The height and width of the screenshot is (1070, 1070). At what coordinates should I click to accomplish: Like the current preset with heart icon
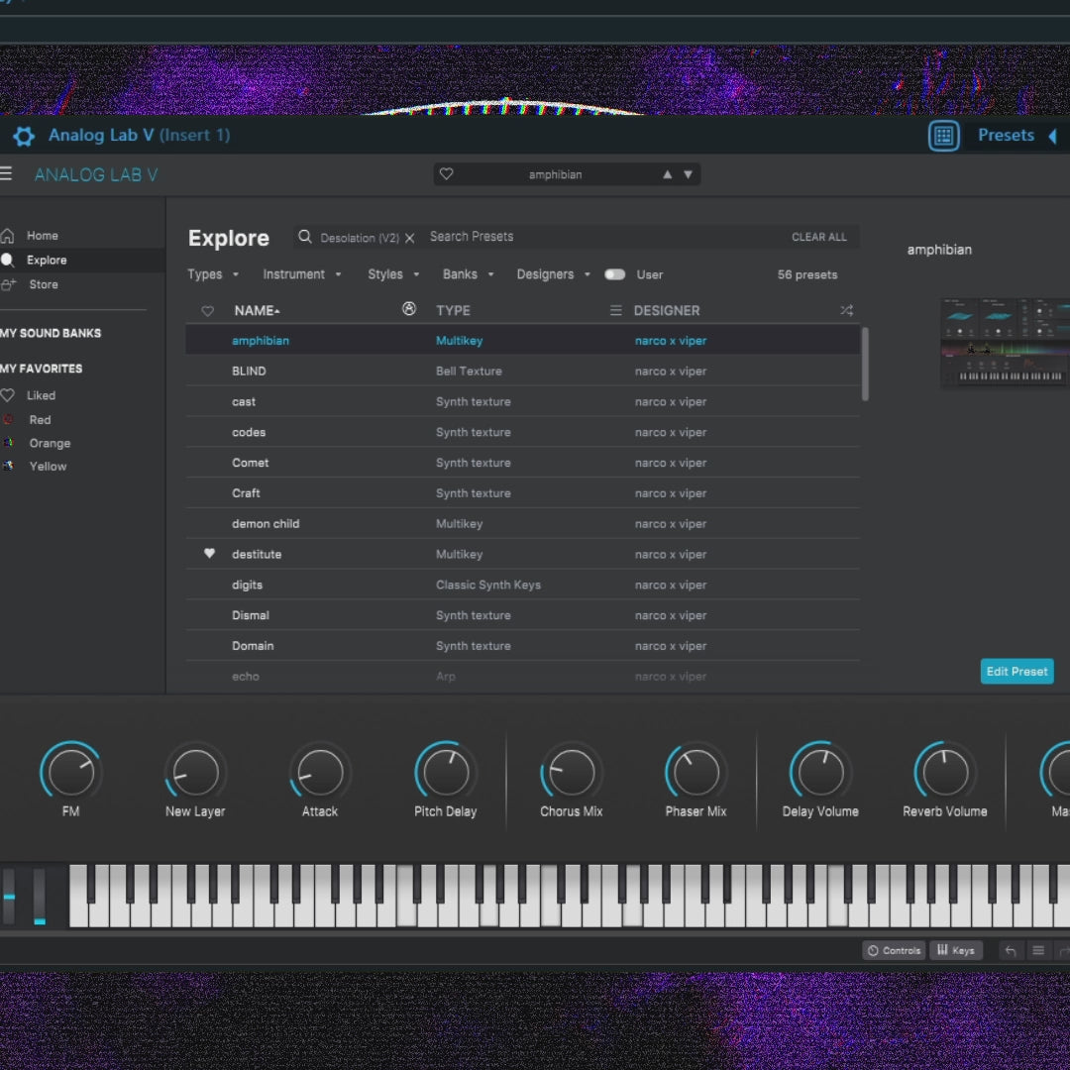pos(447,174)
